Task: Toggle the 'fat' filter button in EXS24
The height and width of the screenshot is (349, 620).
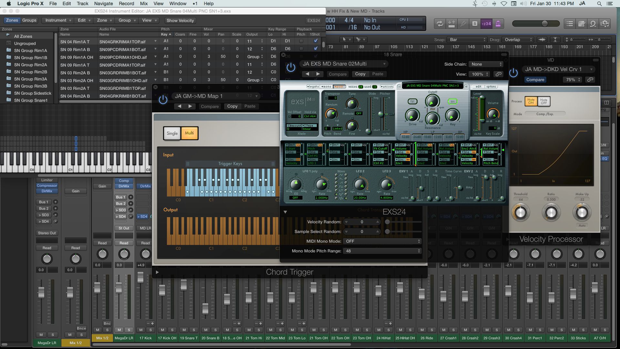Action: [412, 101]
